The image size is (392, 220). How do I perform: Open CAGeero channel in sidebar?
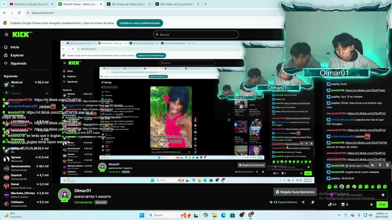pos(26,204)
